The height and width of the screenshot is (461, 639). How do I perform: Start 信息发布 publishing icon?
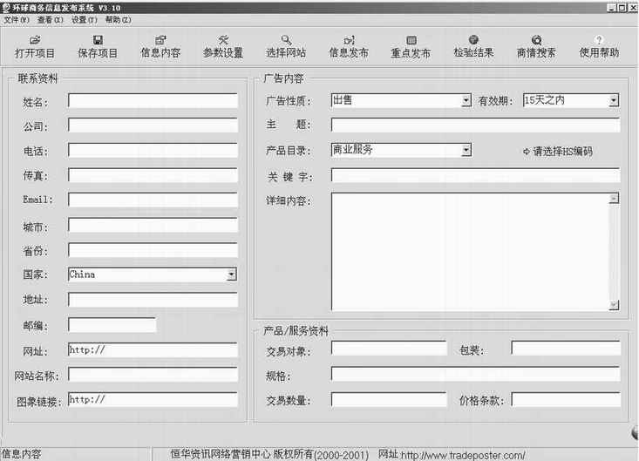(349, 47)
